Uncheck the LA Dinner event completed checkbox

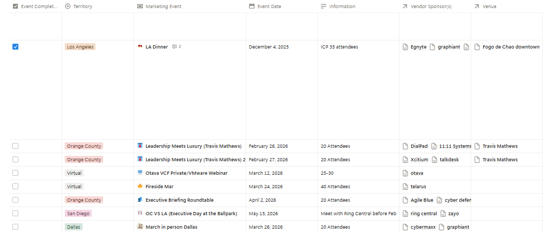click(15, 47)
